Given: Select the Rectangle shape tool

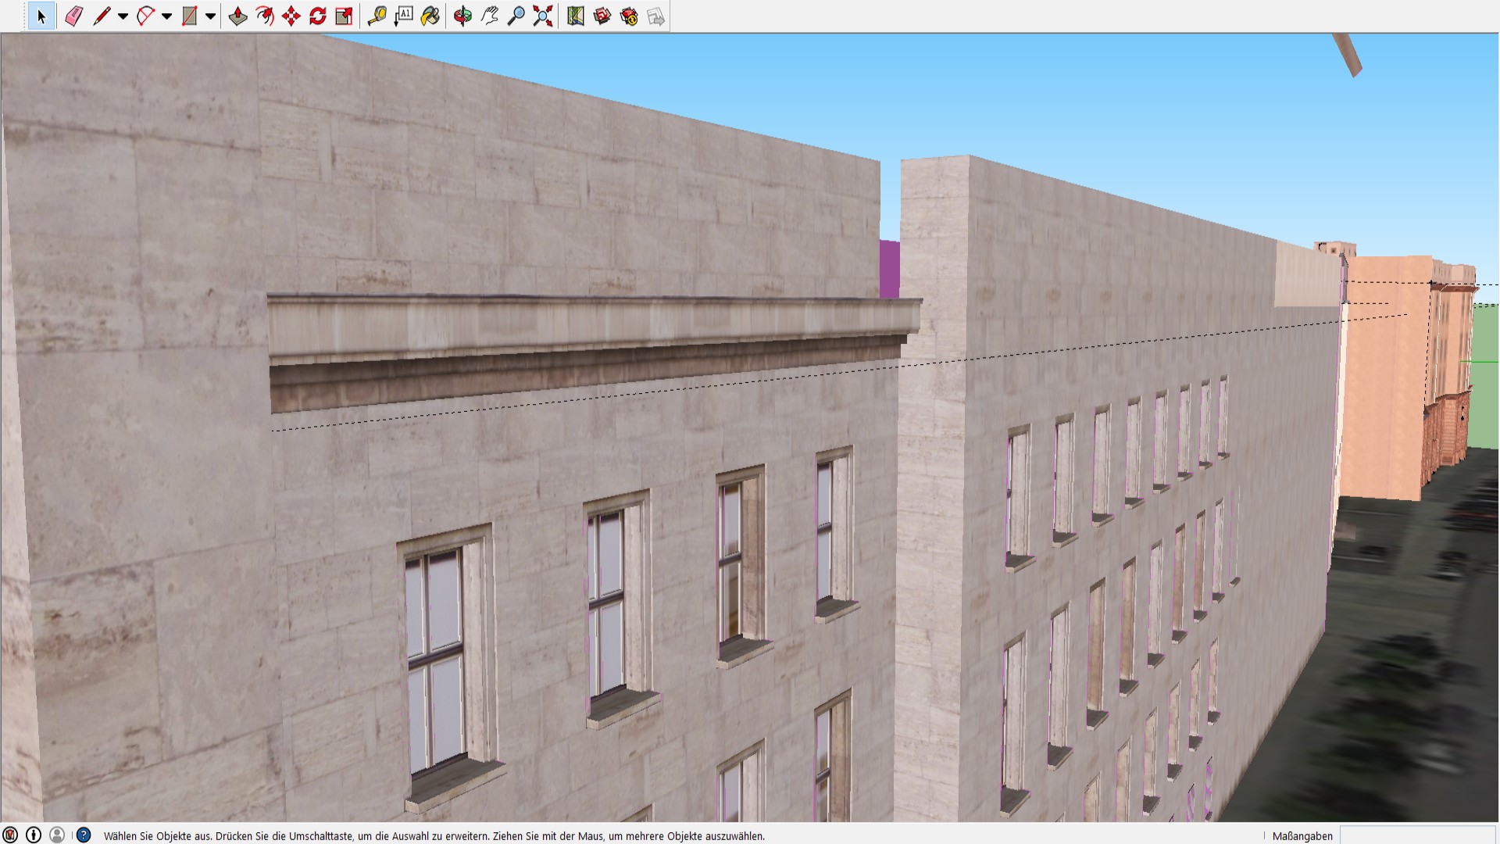Looking at the screenshot, I should coord(189,16).
